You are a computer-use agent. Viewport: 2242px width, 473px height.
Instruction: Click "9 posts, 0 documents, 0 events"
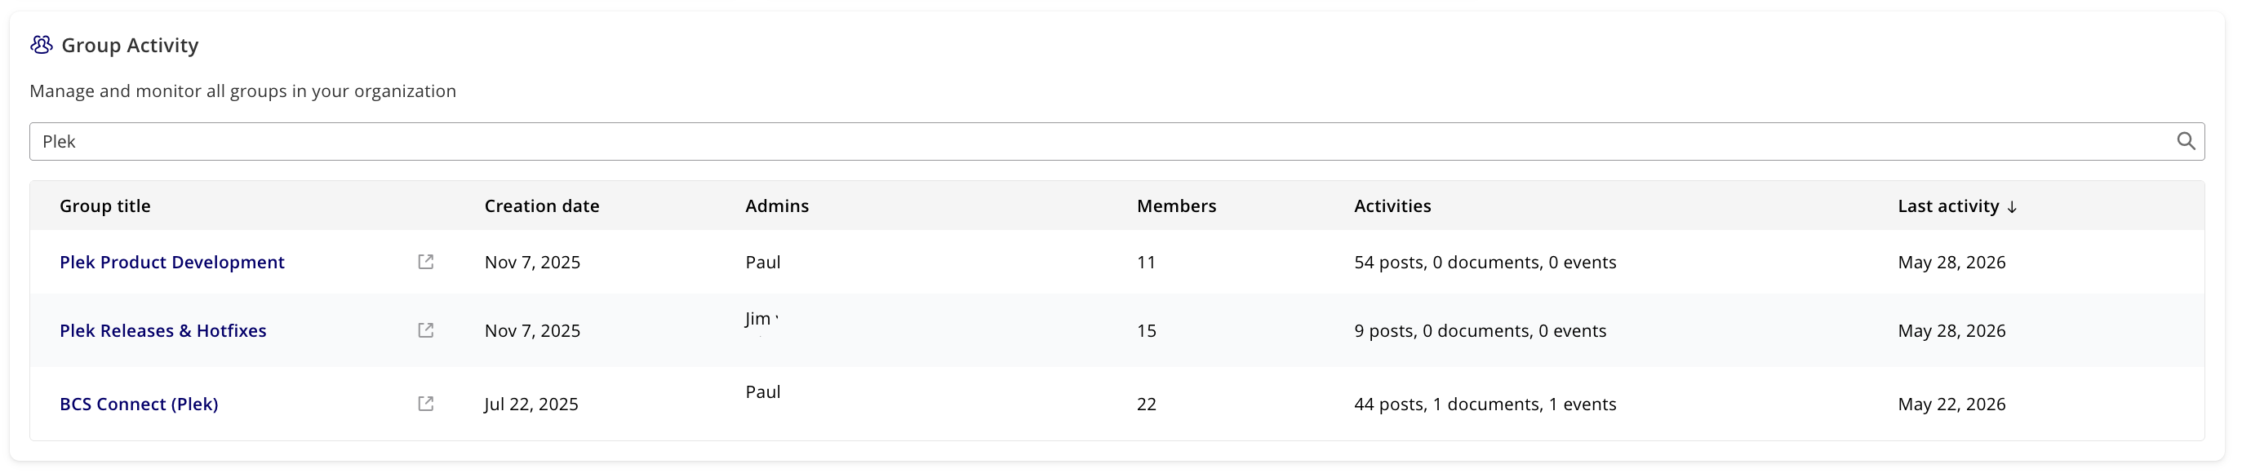point(1480,330)
